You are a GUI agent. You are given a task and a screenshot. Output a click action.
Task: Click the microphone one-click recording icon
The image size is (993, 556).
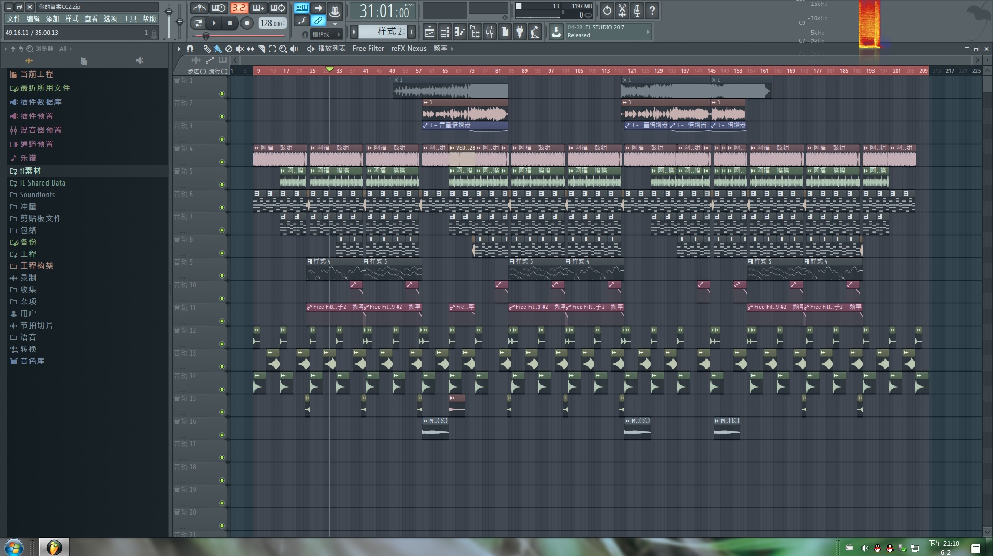coord(637,10)
